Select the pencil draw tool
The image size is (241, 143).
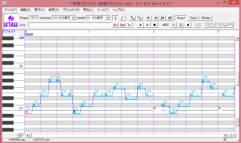coord(122,18)
